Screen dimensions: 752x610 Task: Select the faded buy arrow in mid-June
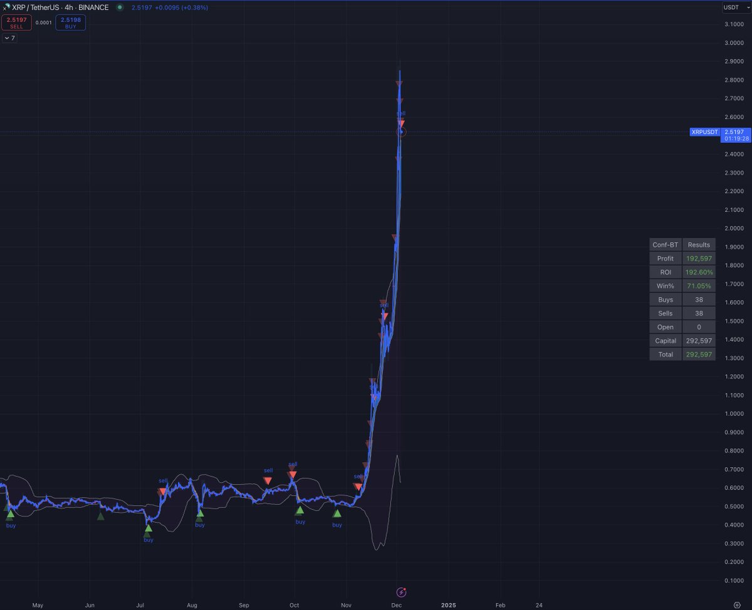point(100,516)
